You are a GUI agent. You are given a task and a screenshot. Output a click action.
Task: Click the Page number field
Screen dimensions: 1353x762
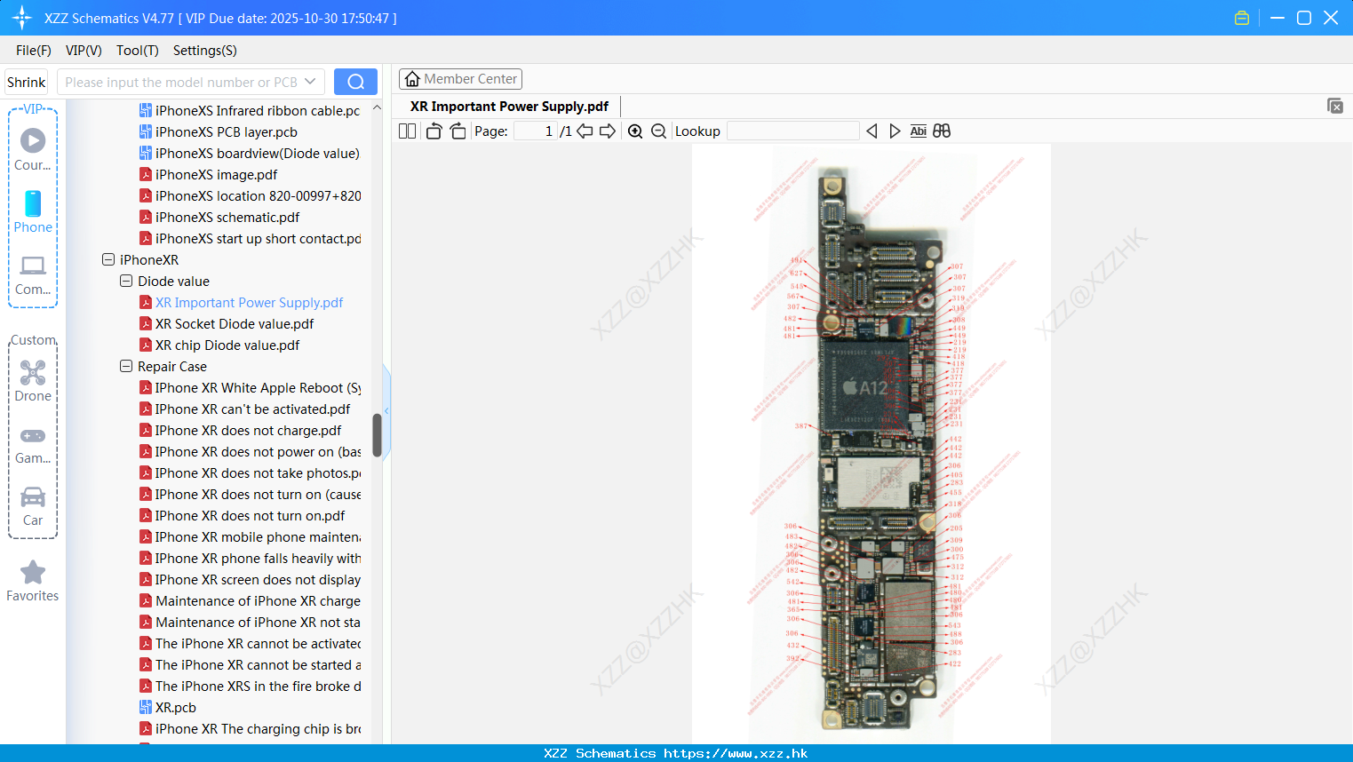pyautogui.click(x=536, y=131)
